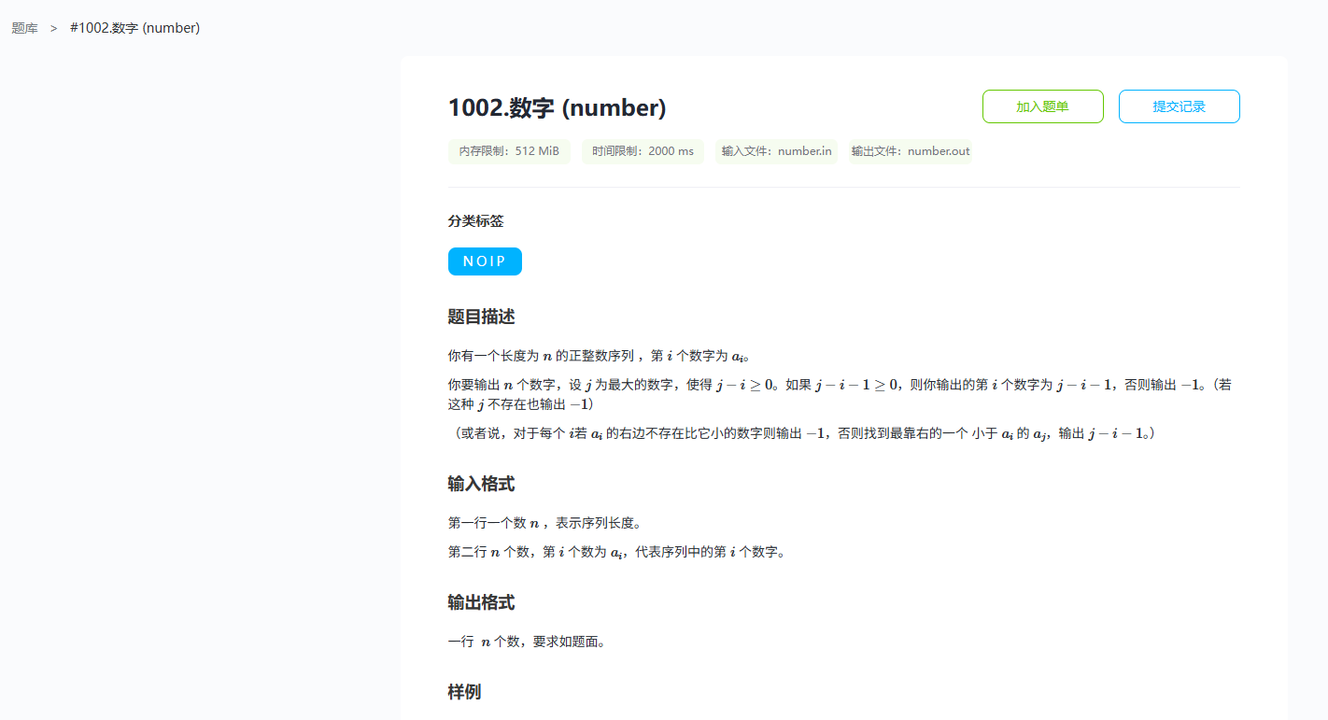Click the 分类标签 section label
1328x720 pixels.
point(475,221)
